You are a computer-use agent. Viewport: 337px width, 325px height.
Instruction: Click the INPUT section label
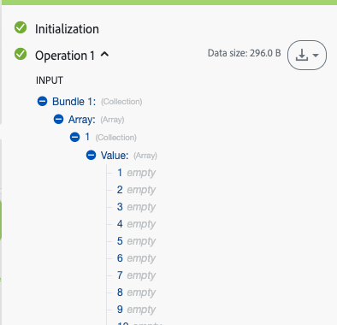click(x=50, y=80)
